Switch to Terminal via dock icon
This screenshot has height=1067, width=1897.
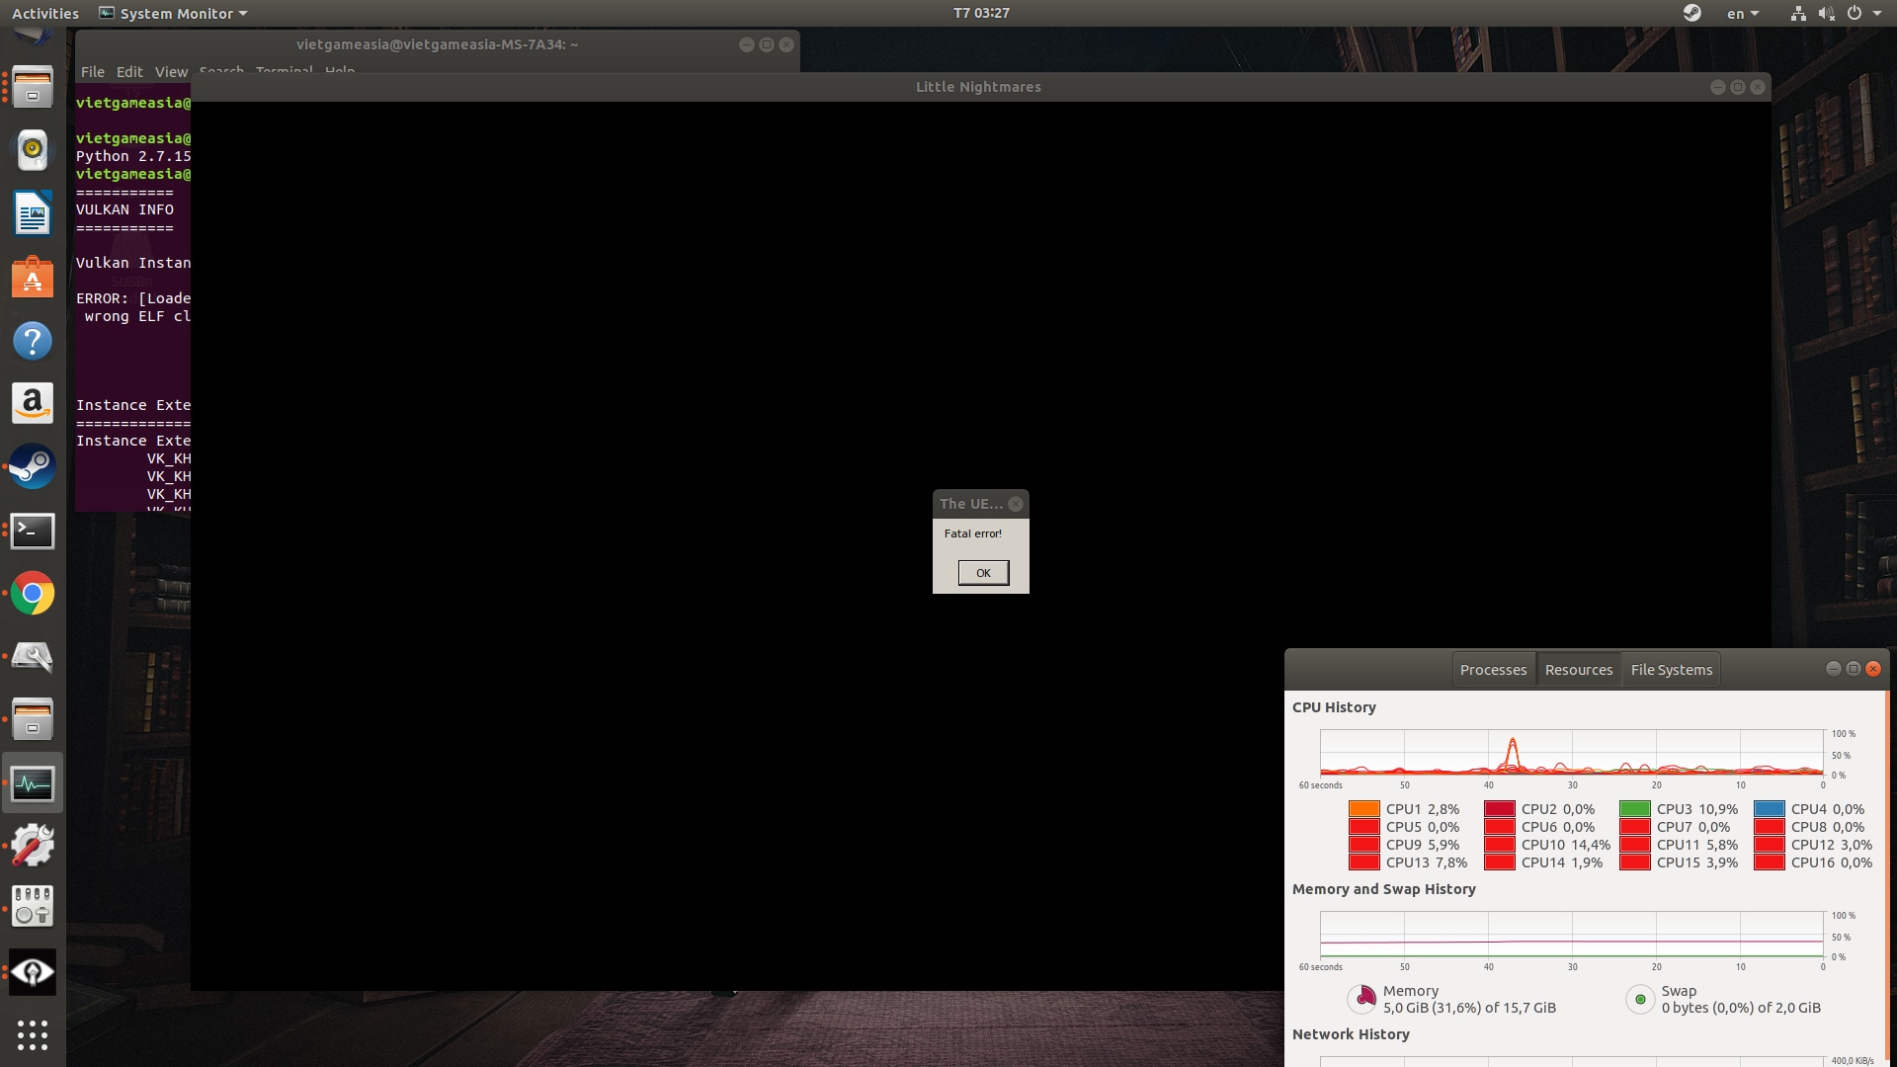pos(33,531)
